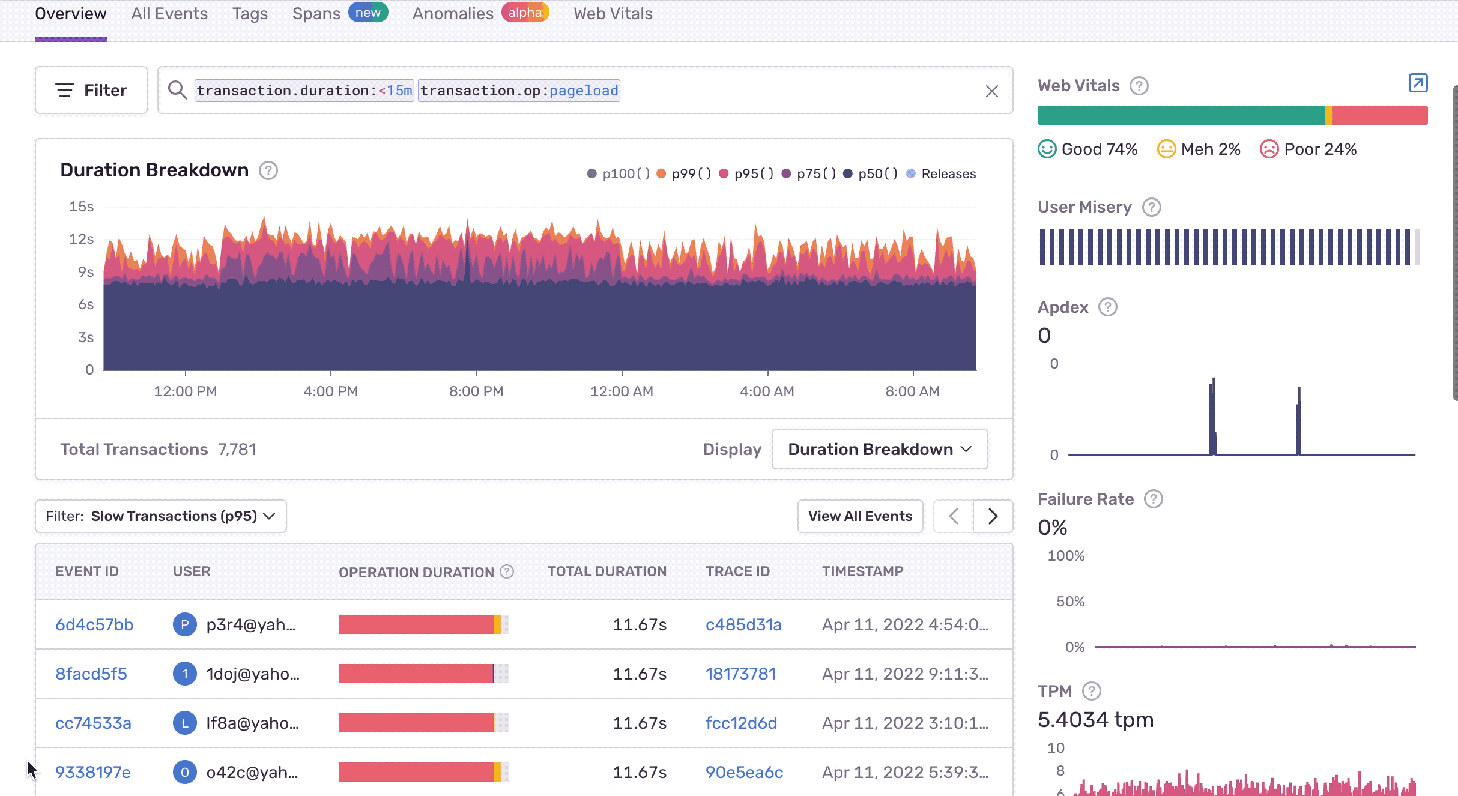The image size is (1458, 796).
Task: Click the Apdex question mark icon
Action: click(1107, 307)
